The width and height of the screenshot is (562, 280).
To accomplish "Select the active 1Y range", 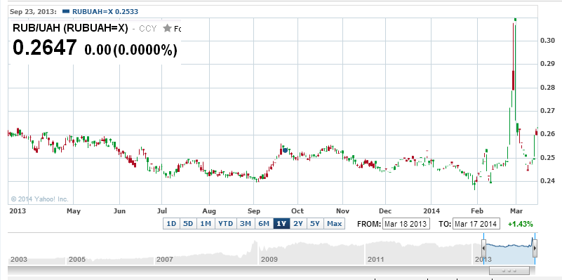I will tap(281, 224).
